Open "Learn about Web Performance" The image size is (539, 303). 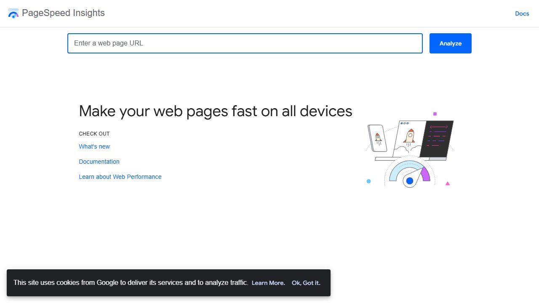pos(120,177)
